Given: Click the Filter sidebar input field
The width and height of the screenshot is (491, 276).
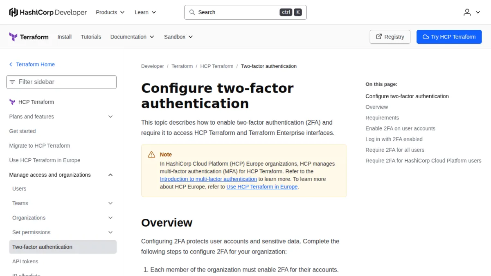Looking at the screenshot, I should coord(61,82).
